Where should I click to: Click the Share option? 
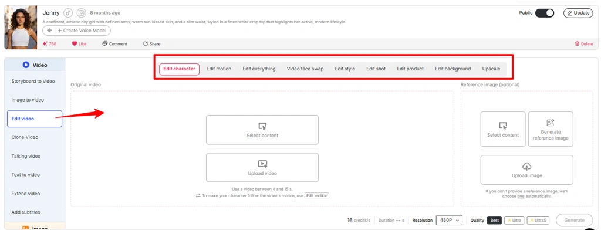click(152, 43)
